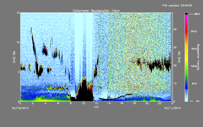The height and width of the screenshot is (127, 203).
Task: Click the 5 km tick label
Action: coord(19,72)
